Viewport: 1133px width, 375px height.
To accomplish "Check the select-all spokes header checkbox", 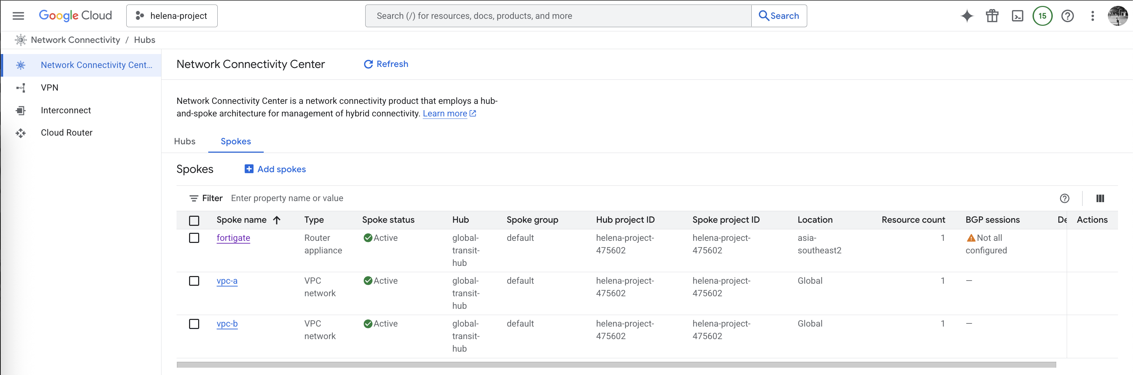I will (194, 220).
